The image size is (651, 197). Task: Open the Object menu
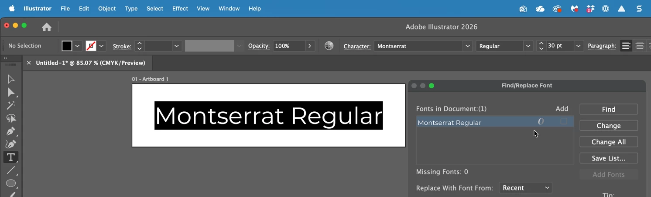point(107,8)
